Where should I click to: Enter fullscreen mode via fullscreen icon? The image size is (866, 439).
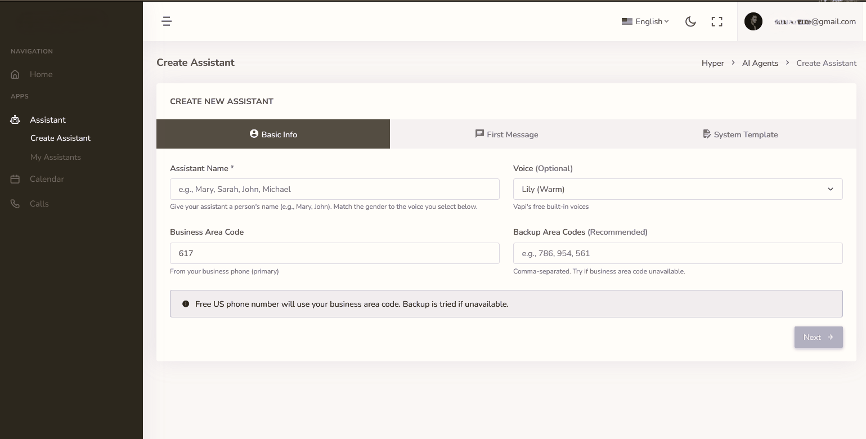[x=717, y=21]
